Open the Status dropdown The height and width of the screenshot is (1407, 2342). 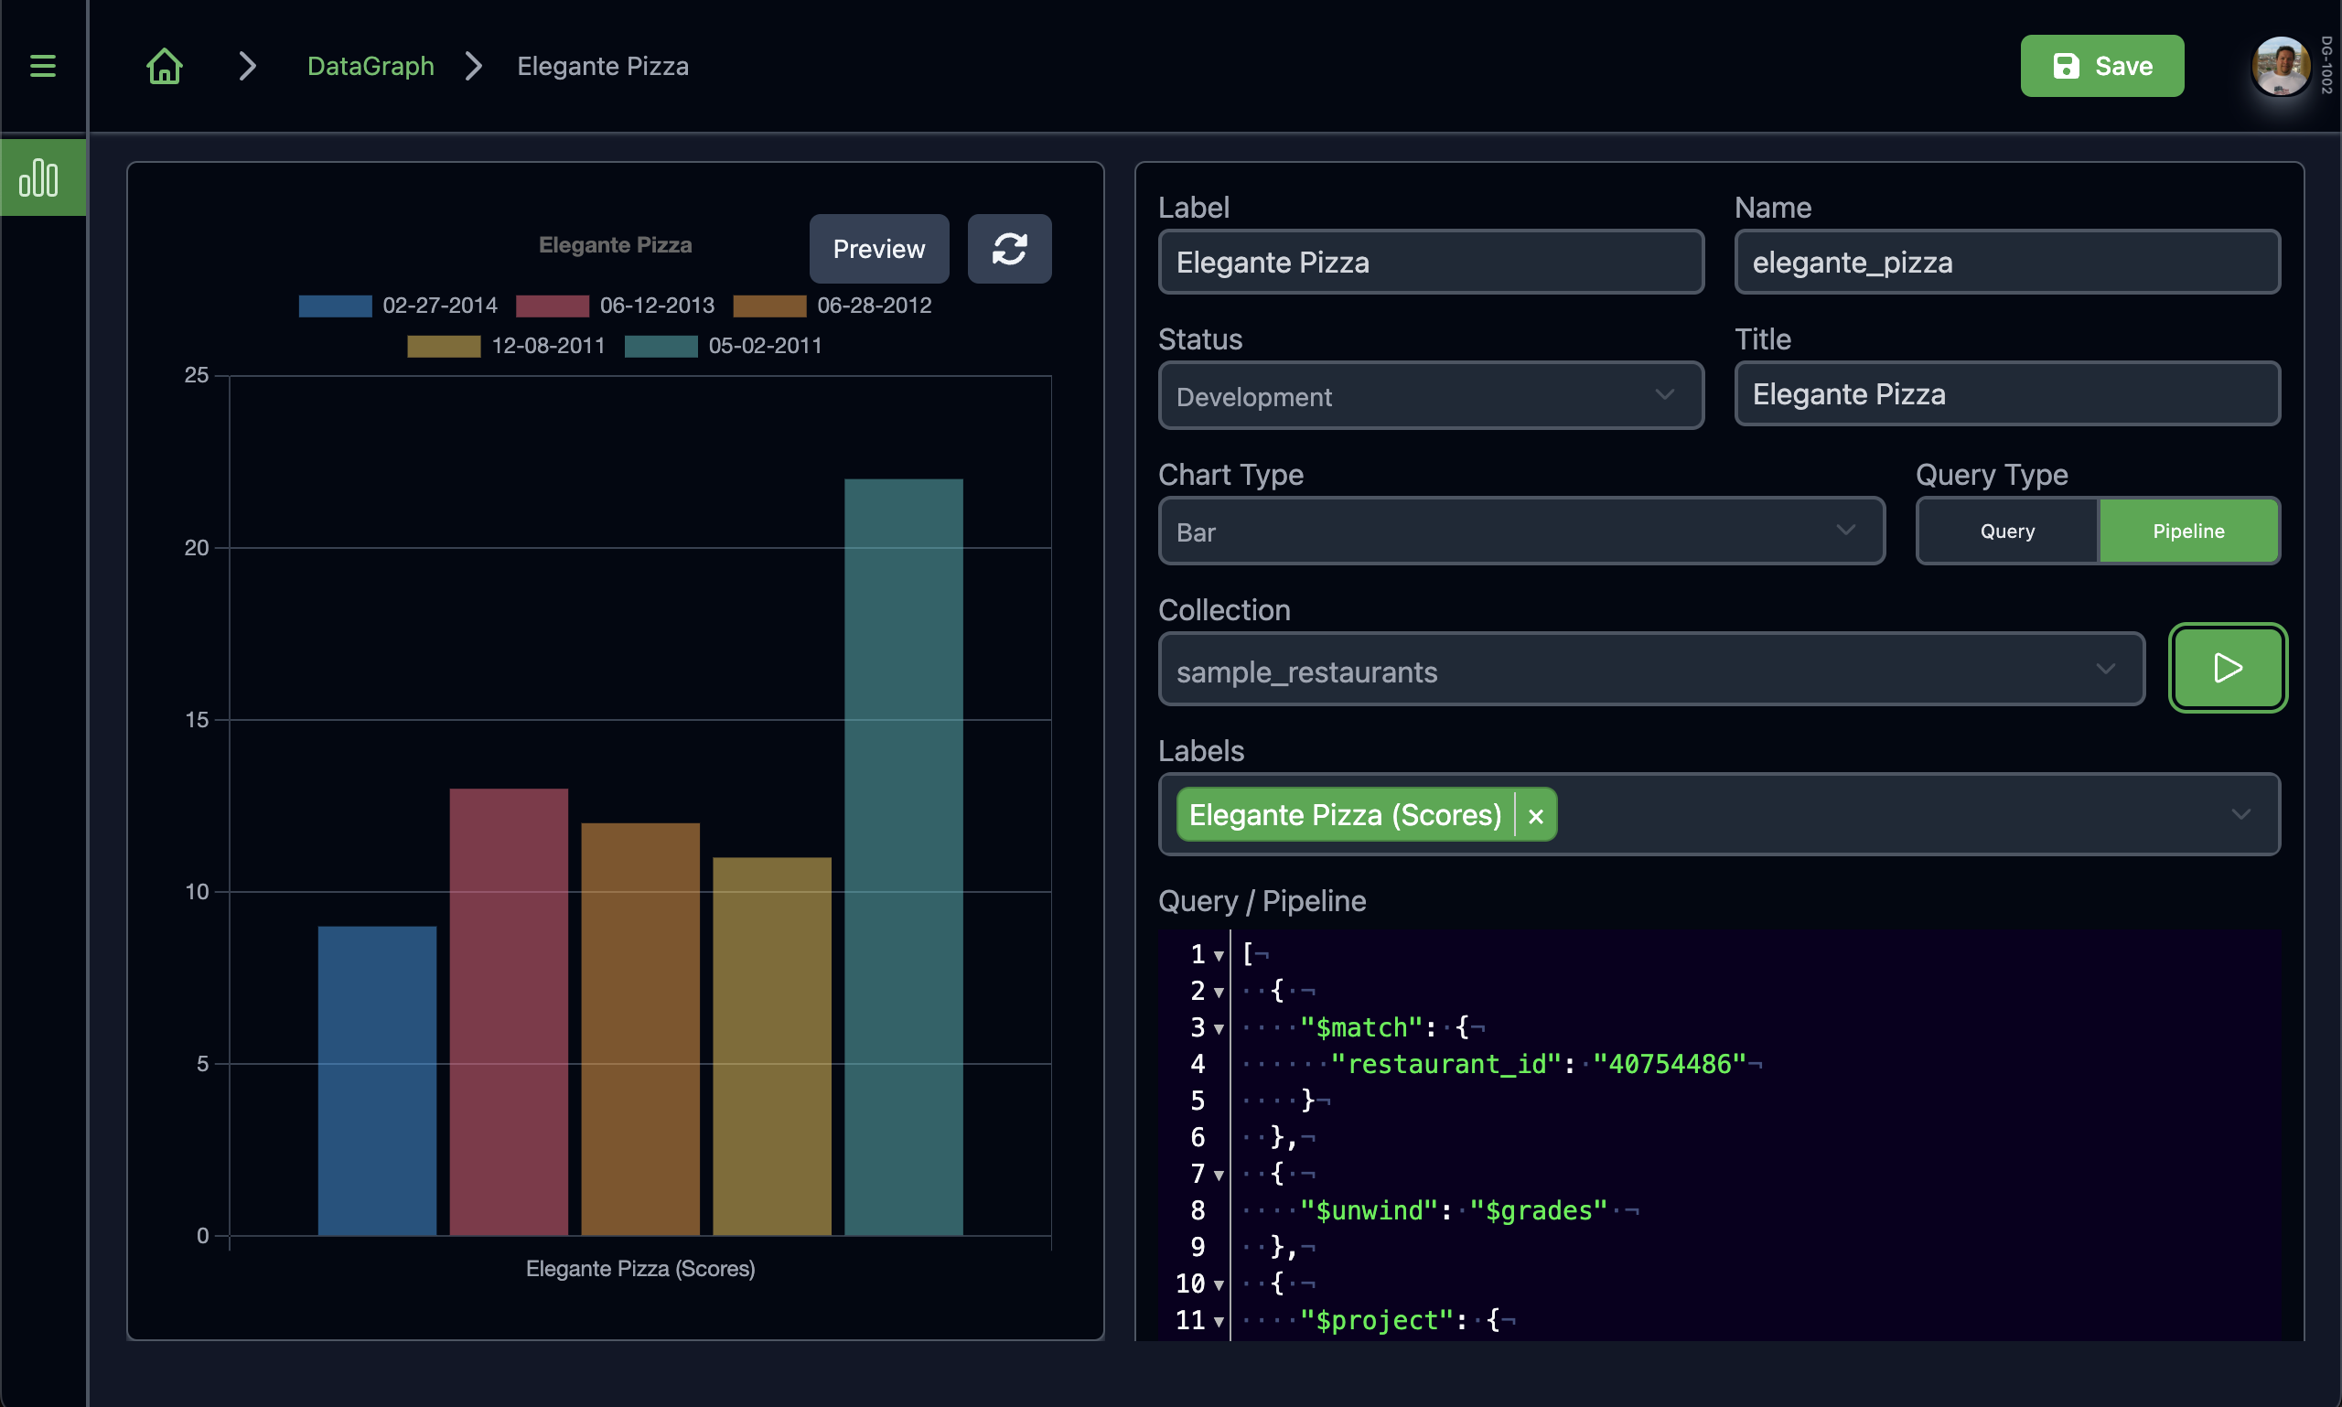1430,395
